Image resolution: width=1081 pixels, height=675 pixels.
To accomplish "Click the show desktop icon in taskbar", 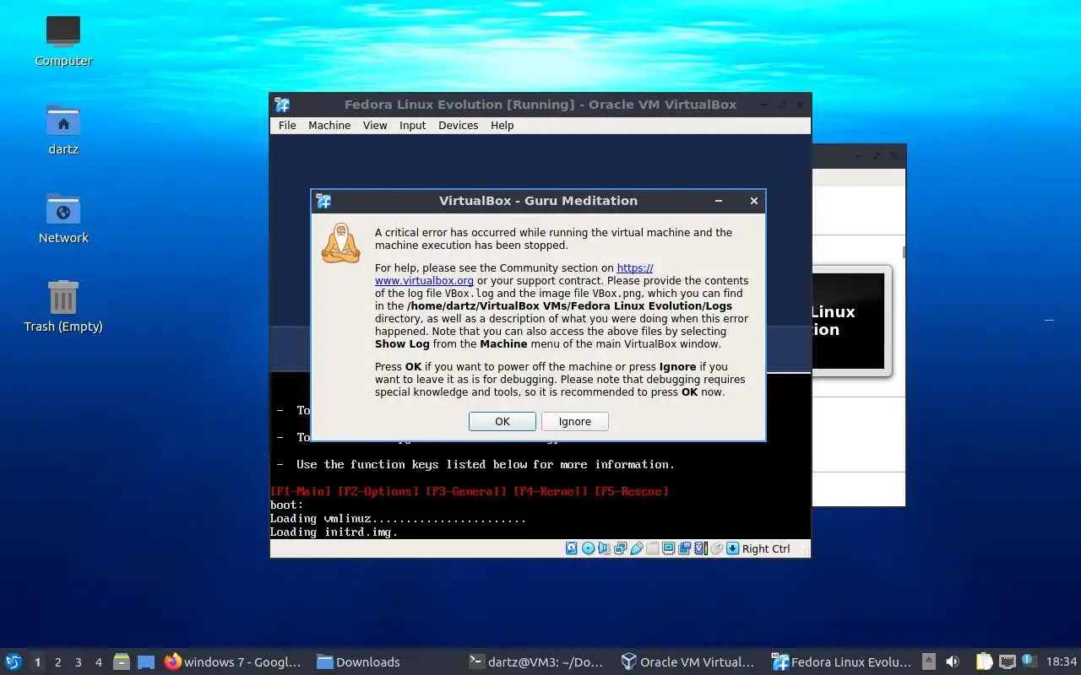I will tap(146, 662).
